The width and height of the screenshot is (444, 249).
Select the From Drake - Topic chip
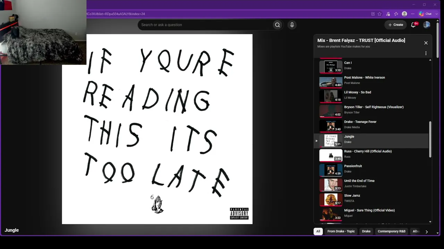click(341, 231)
